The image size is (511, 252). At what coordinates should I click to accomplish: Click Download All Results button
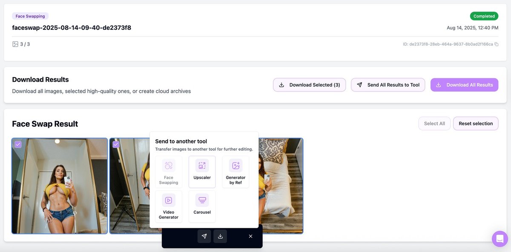point(464,85)
